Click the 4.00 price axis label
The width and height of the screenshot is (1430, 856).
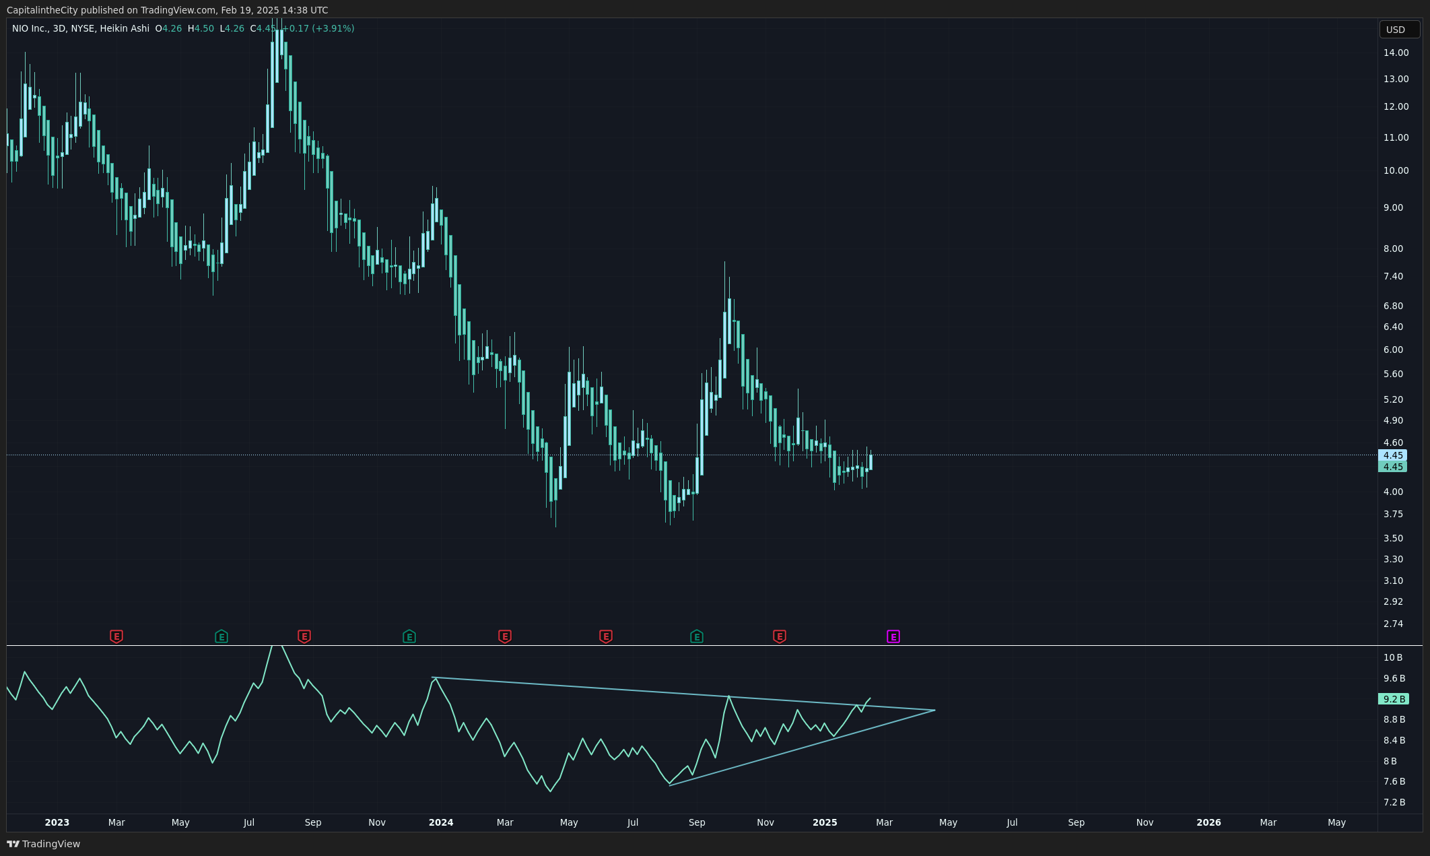pyautogui.click(x=1393, y=492)
